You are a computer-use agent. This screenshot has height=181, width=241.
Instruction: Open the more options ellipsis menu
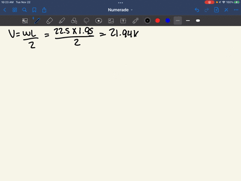click(x=236, y=10)
